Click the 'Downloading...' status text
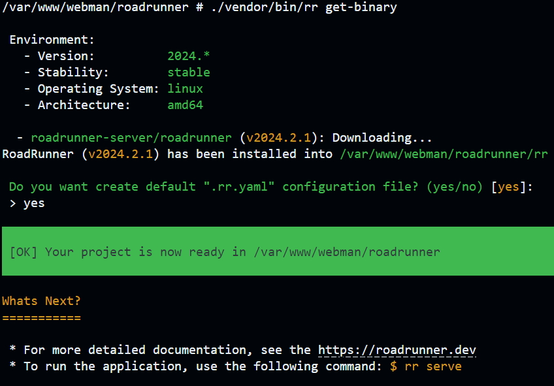The height and width of the screenshot is (386, 554). click(x=382, y=138)
